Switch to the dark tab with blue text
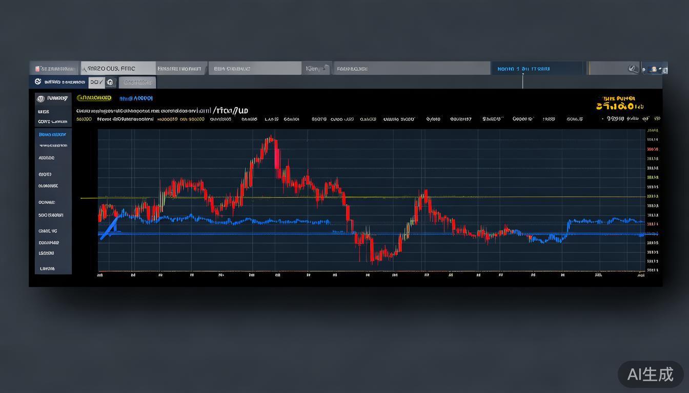689x393 pixels. (537, 69)
